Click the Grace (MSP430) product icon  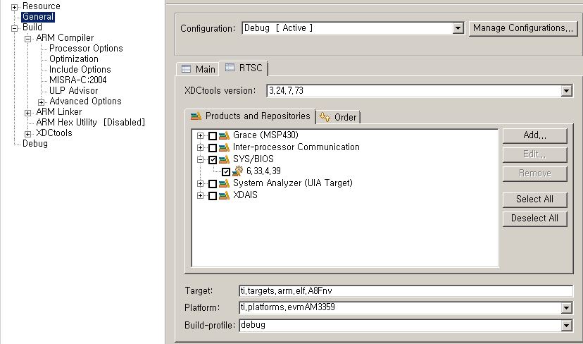[224, 135]
